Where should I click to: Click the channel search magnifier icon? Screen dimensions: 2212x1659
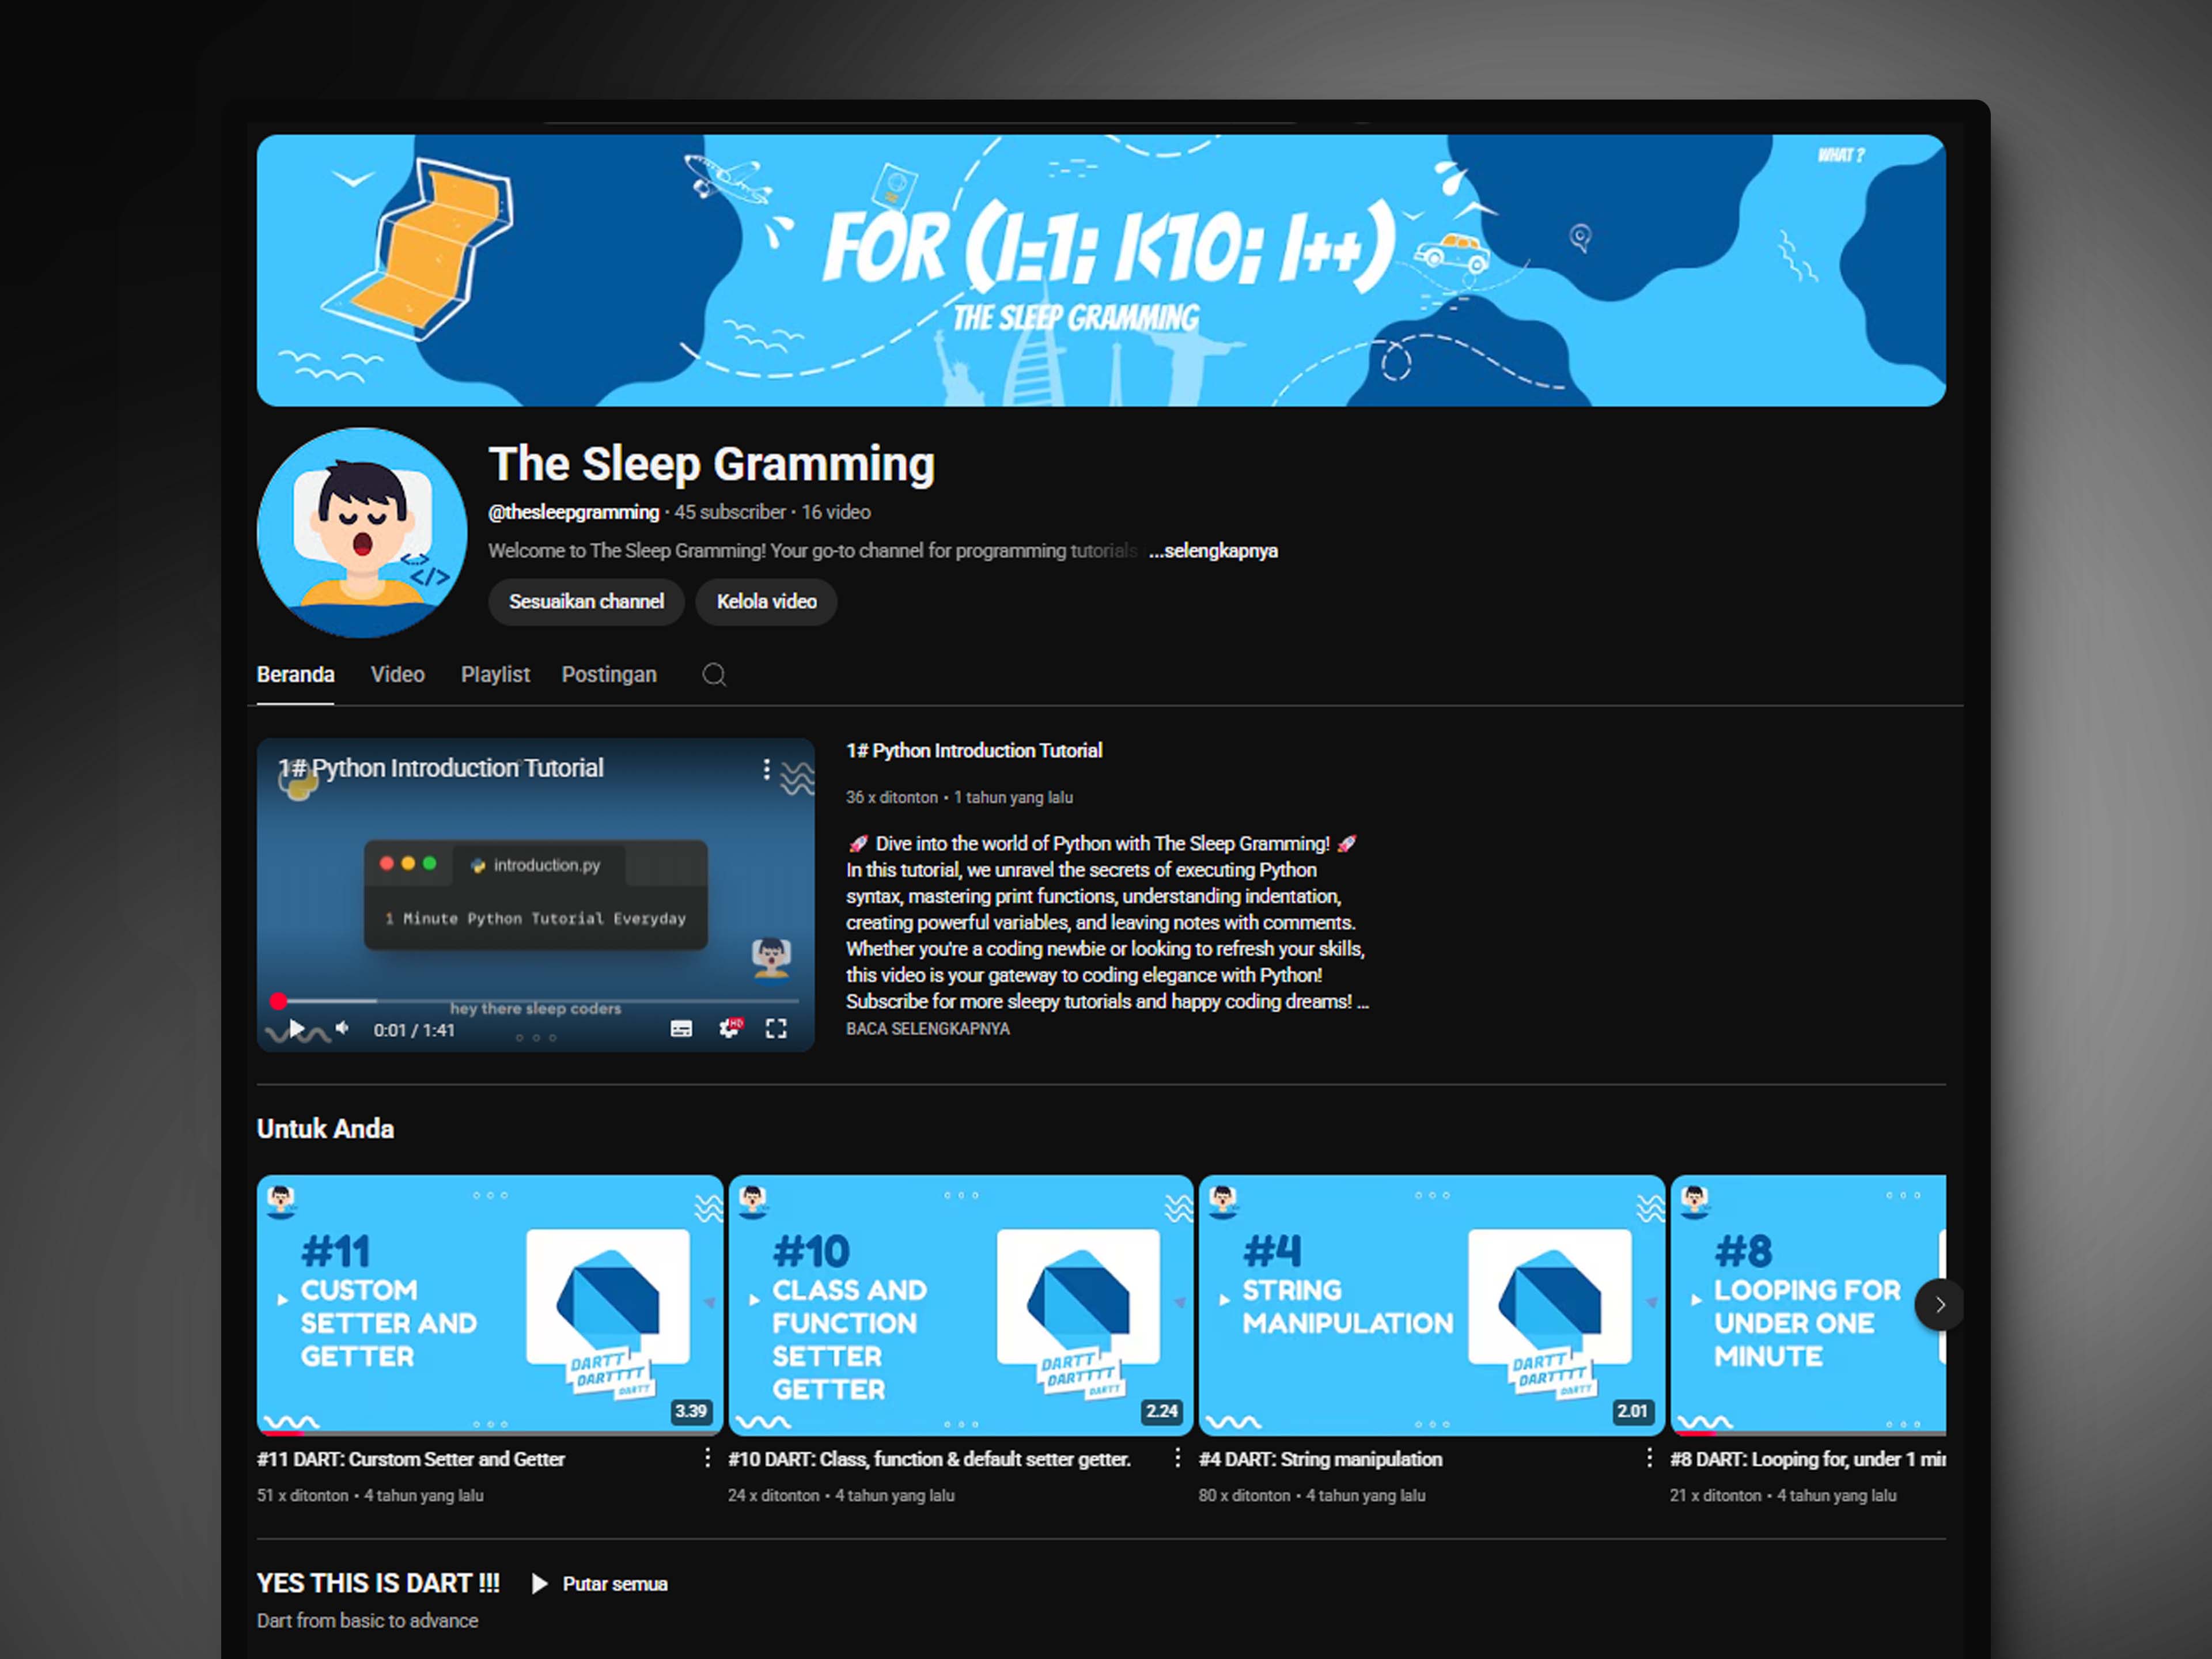(714, 675)
